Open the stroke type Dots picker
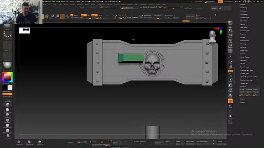Viewport: 264px width, 148px height. coord(7,36)
